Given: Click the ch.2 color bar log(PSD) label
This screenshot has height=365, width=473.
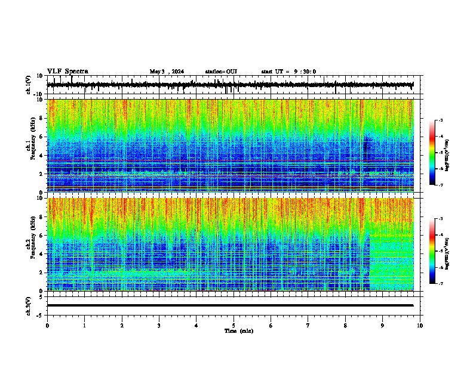Looking at the screenshot, I should [x=447, y=253].
